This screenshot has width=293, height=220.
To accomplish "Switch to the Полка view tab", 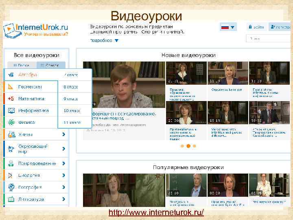I will pos(22,65).
